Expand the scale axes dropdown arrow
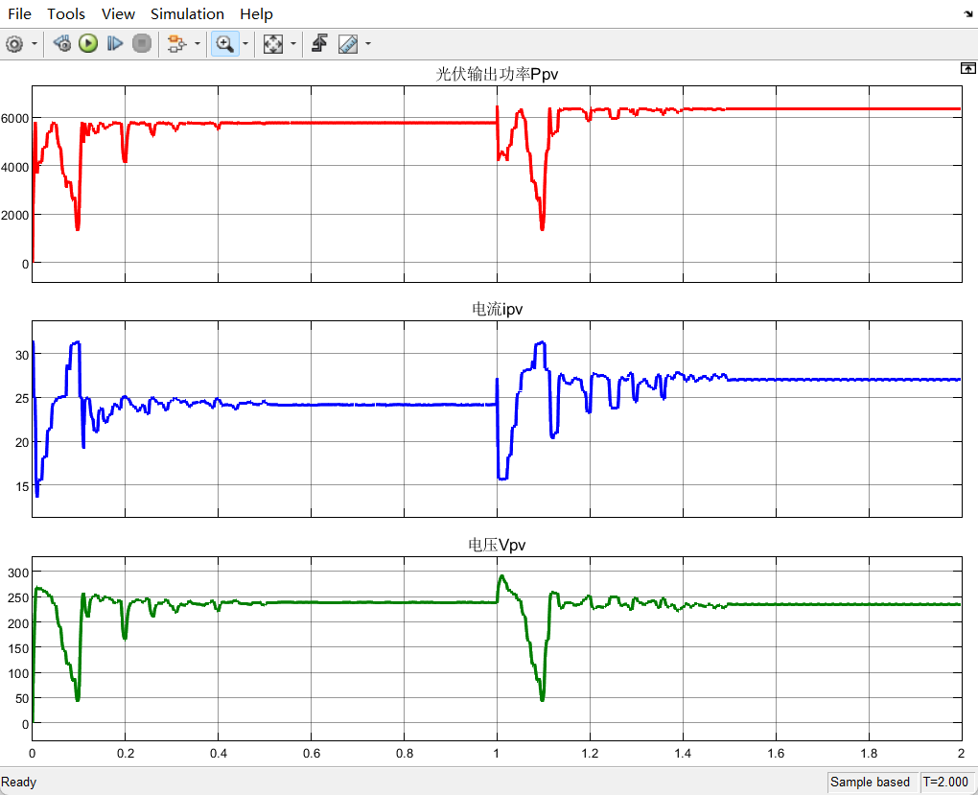This screenshot has height=795, width=978. pyautogui.click(x=293, y=44)
